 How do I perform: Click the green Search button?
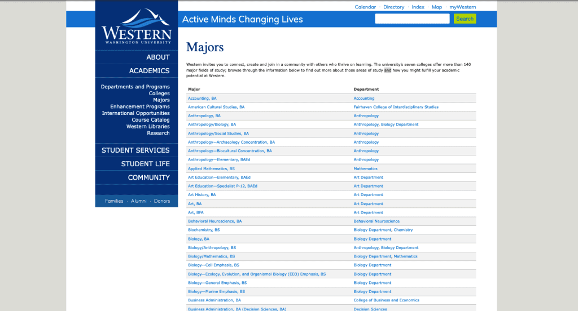pyautogui.click(x=465, y=19)
